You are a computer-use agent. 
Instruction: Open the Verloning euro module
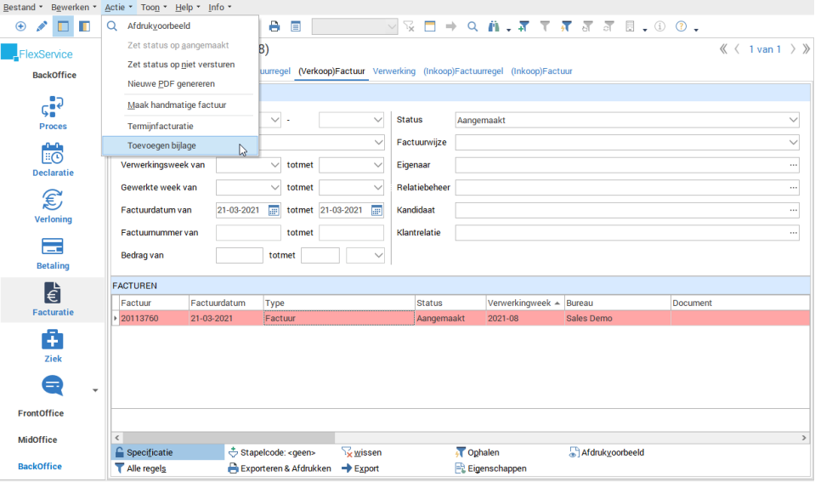[53, 201]
